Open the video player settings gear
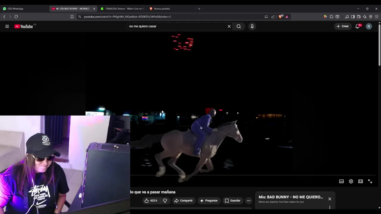Image resolution: width=381 pixels, height=214 pixels. (351, 181)
